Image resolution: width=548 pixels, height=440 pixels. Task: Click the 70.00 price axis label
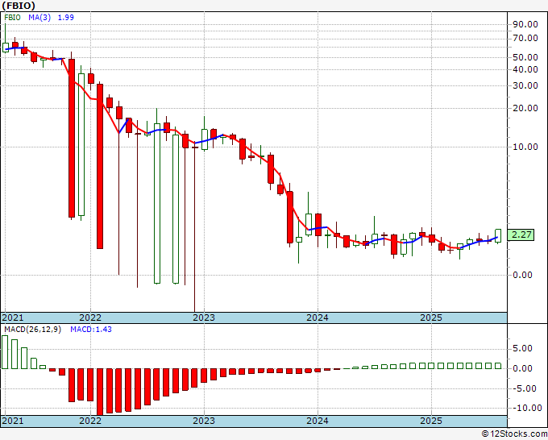click(525, 38)
